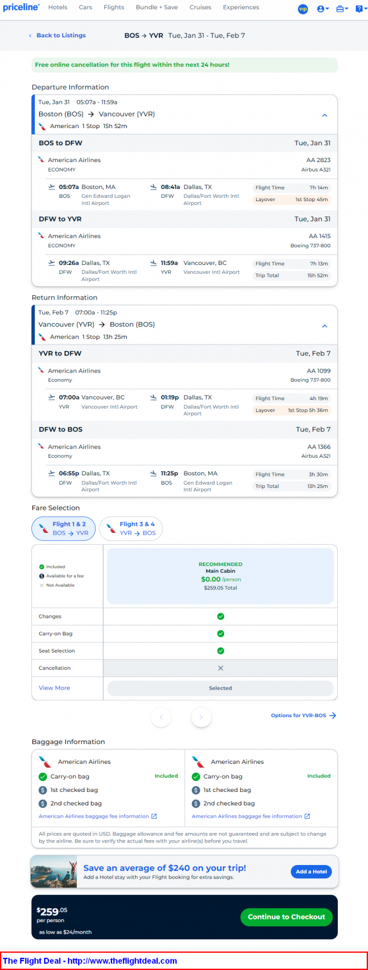The height and width of the screenshot is (970, 368).
Task: Go Back to Listings
Action: (58, 35)
